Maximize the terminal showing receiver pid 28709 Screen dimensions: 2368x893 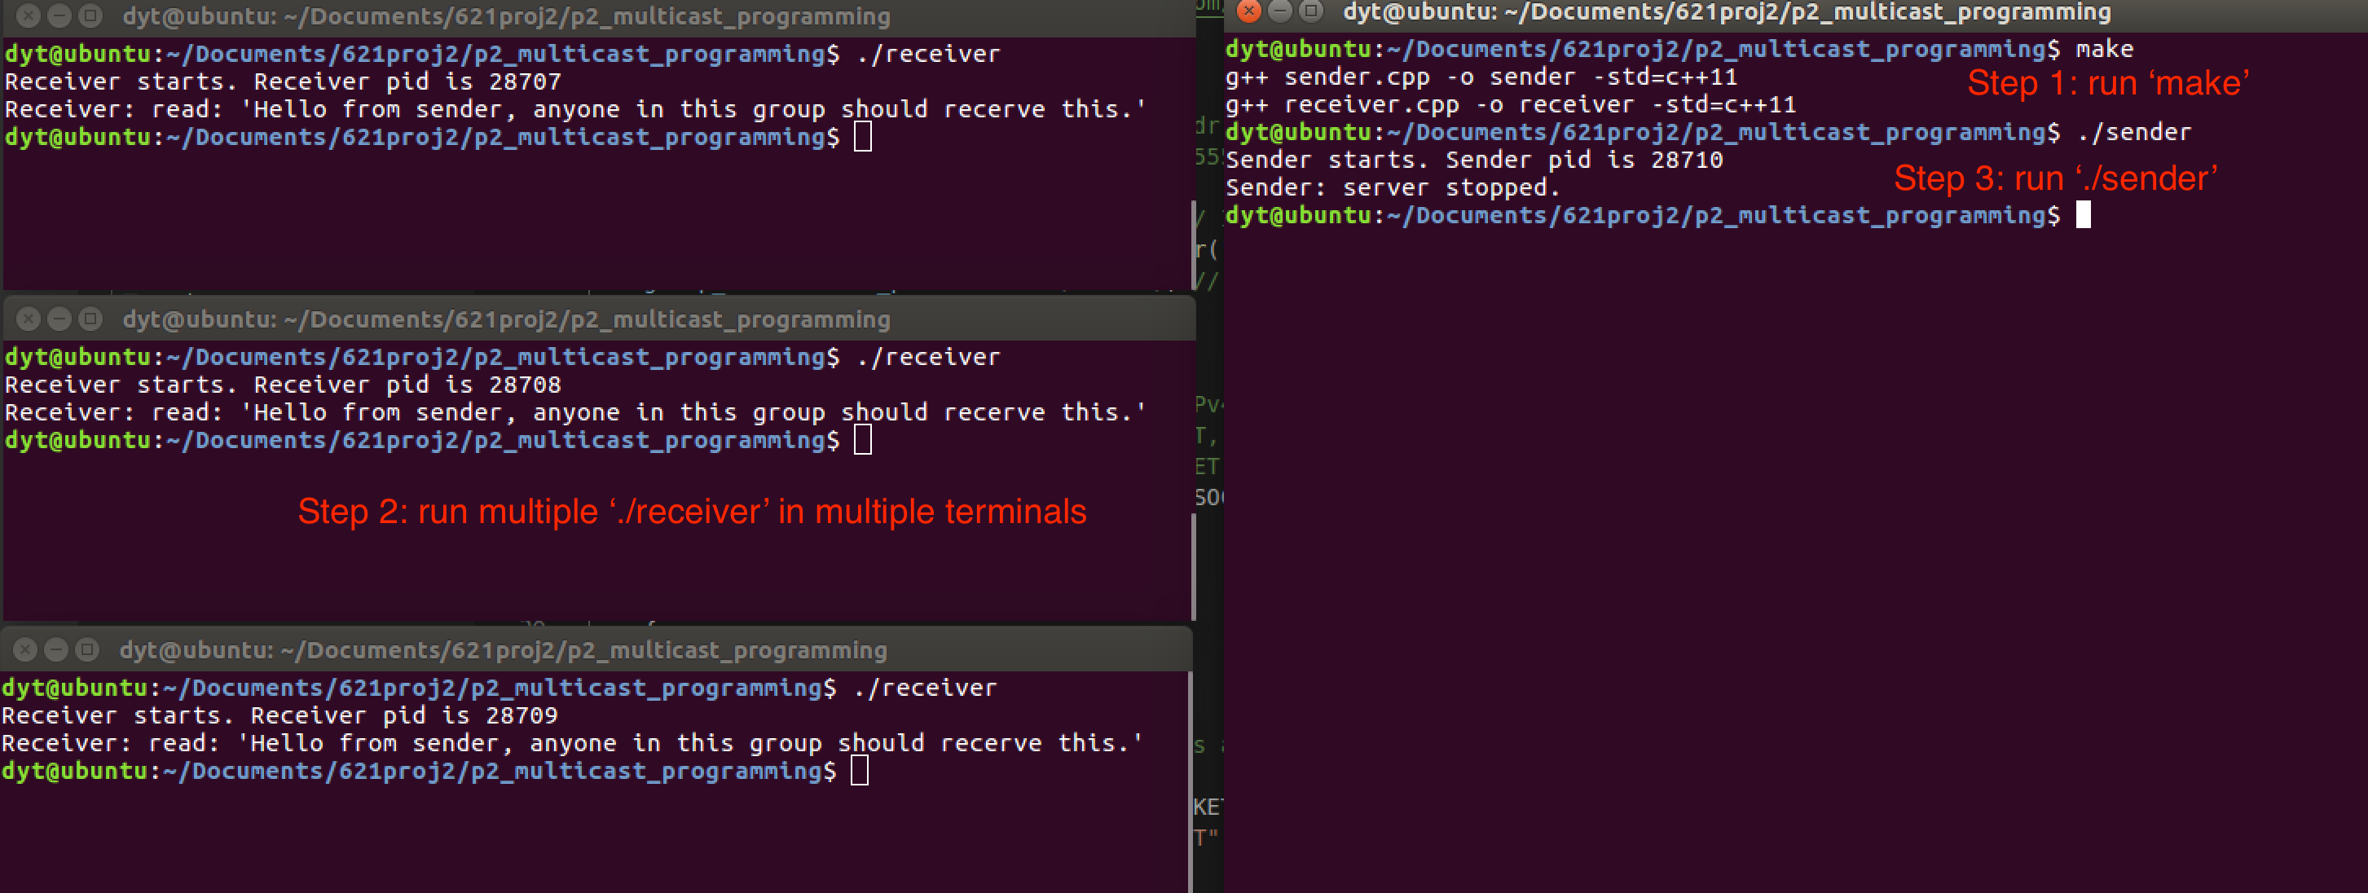(87, 649)
